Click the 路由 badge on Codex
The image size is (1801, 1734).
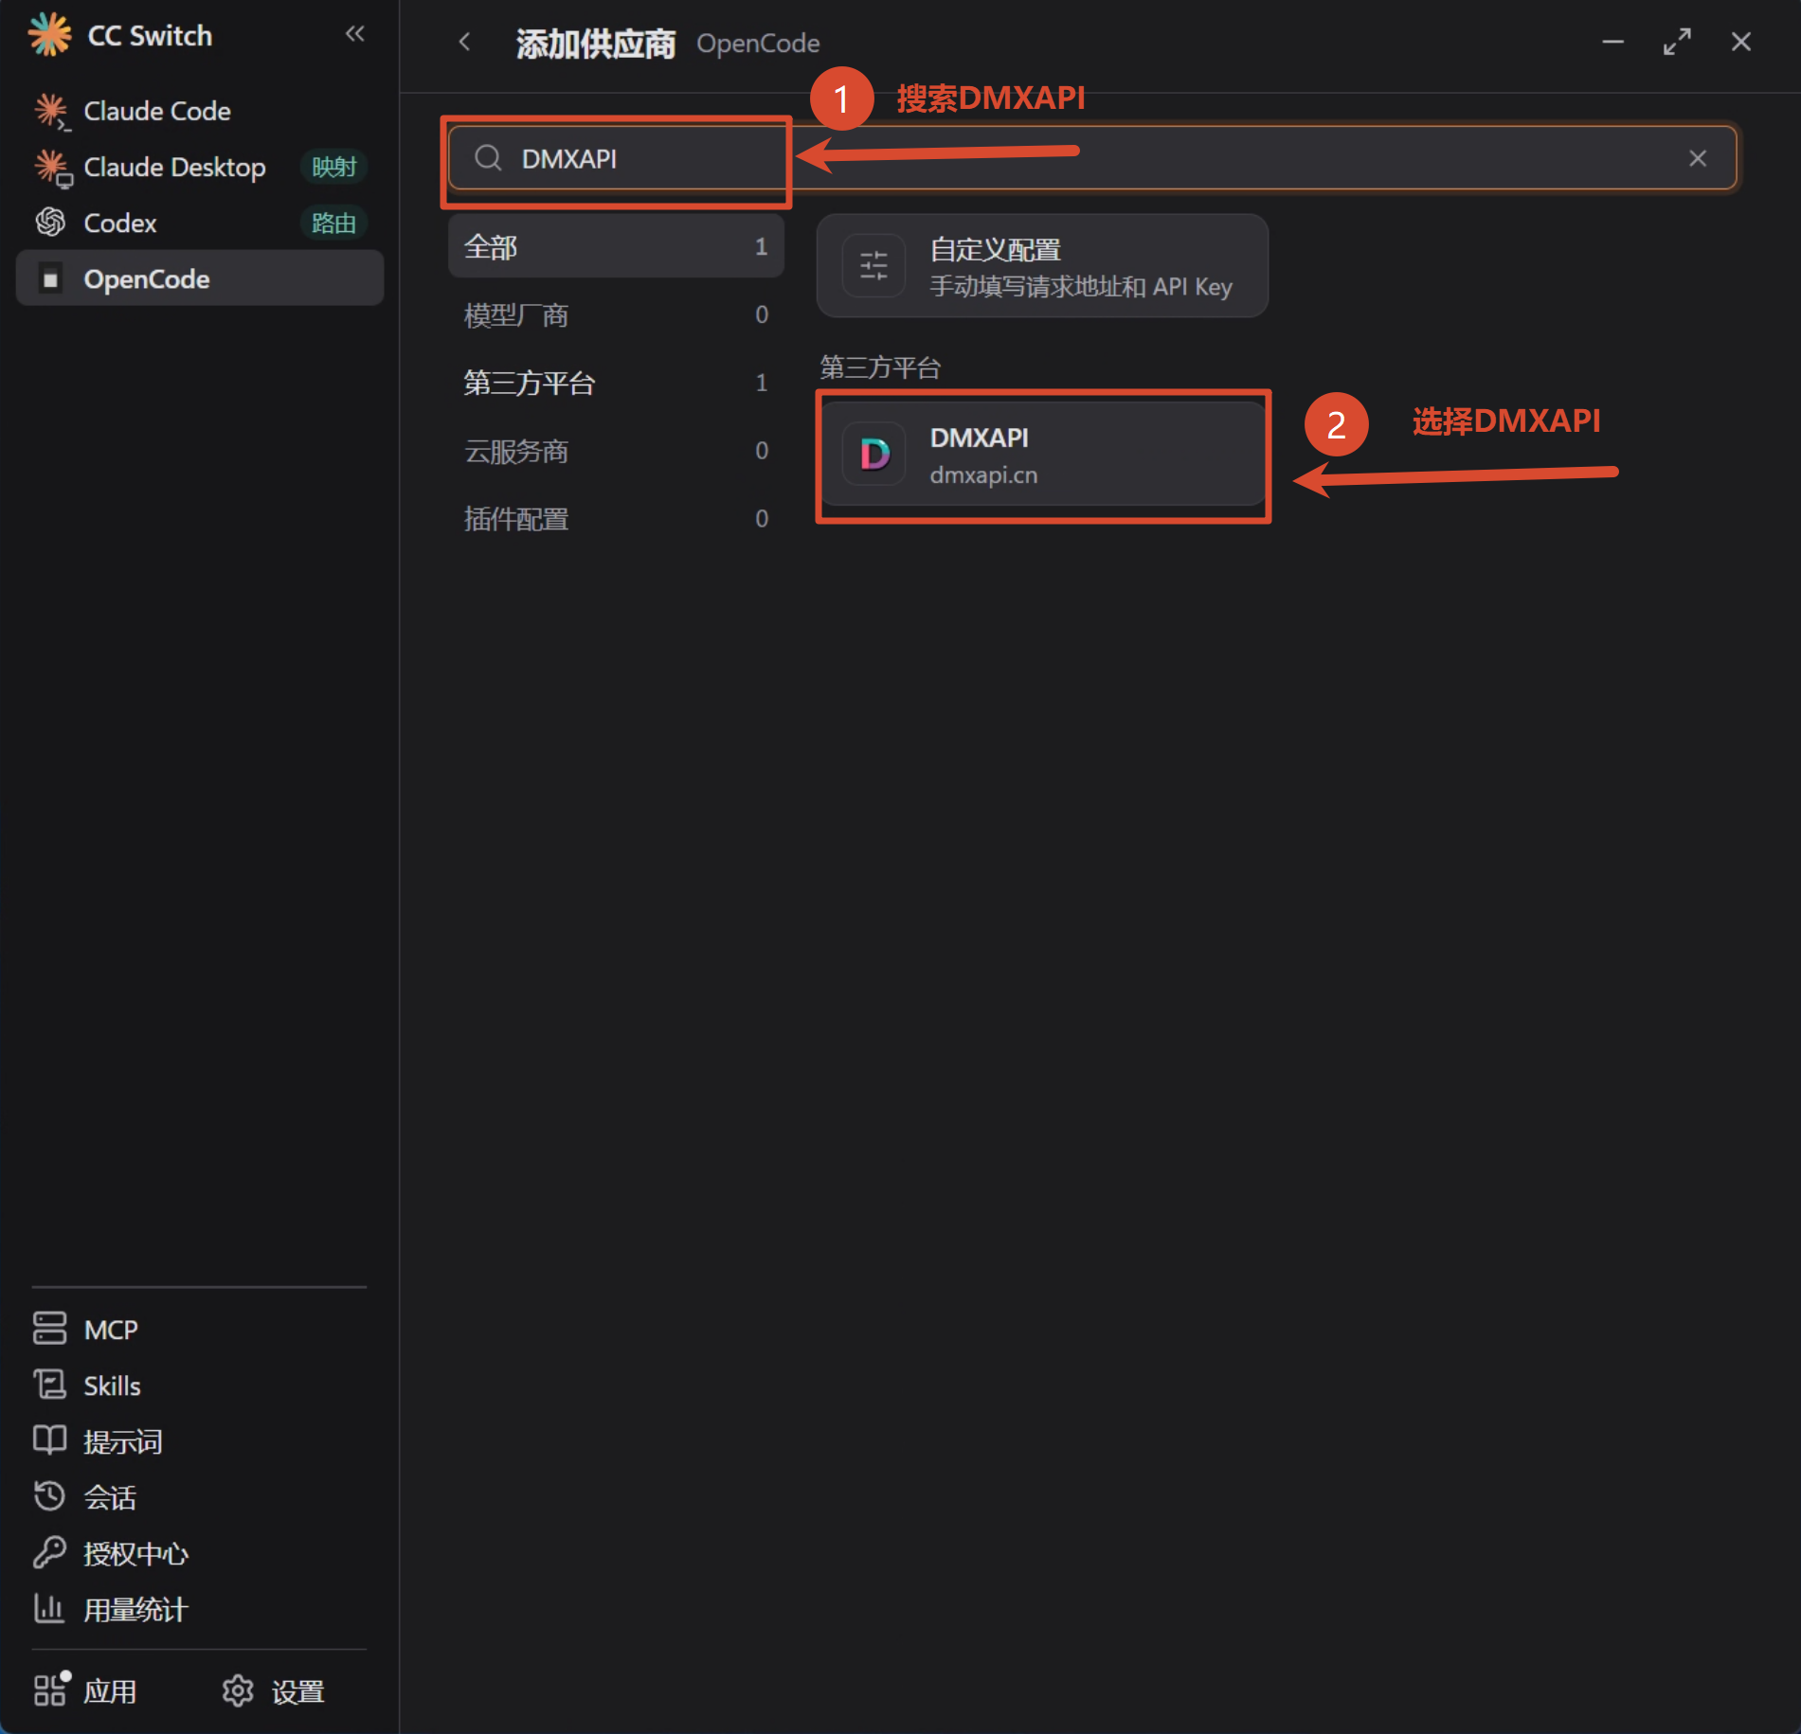tap(333, 223)
